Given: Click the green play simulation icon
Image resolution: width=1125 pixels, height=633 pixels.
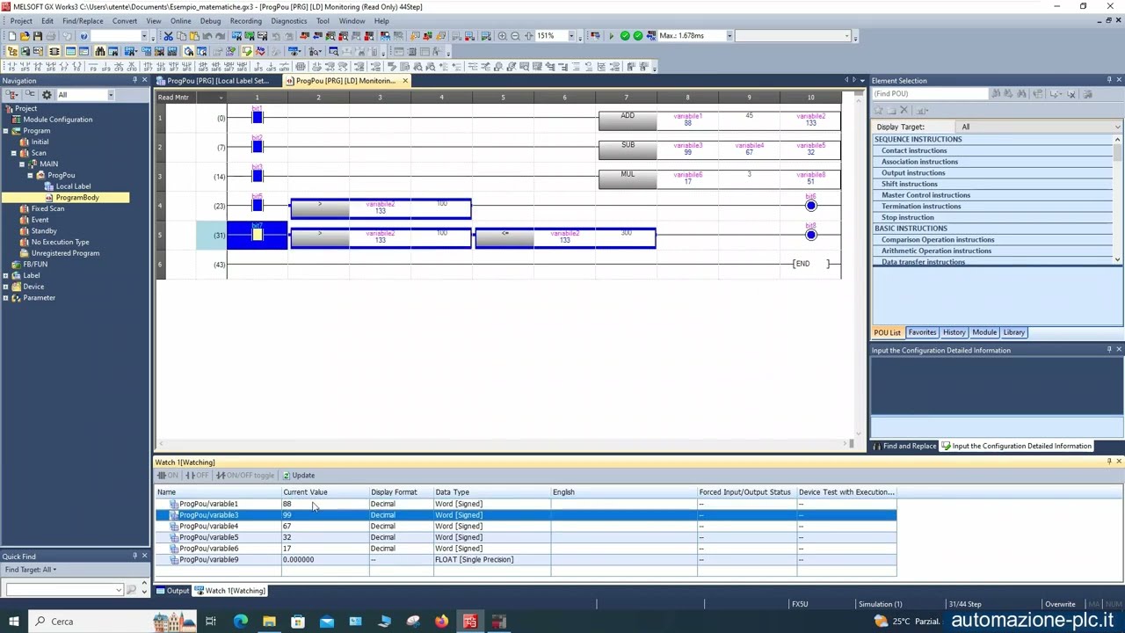Looking at the screenshot, I should point(612,36).
